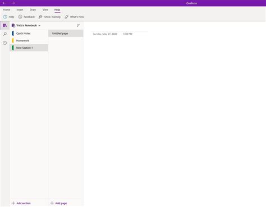Expand the Tricia's Notebook dropdown
The height and width of the screenshot is (207, 266).
39,25
